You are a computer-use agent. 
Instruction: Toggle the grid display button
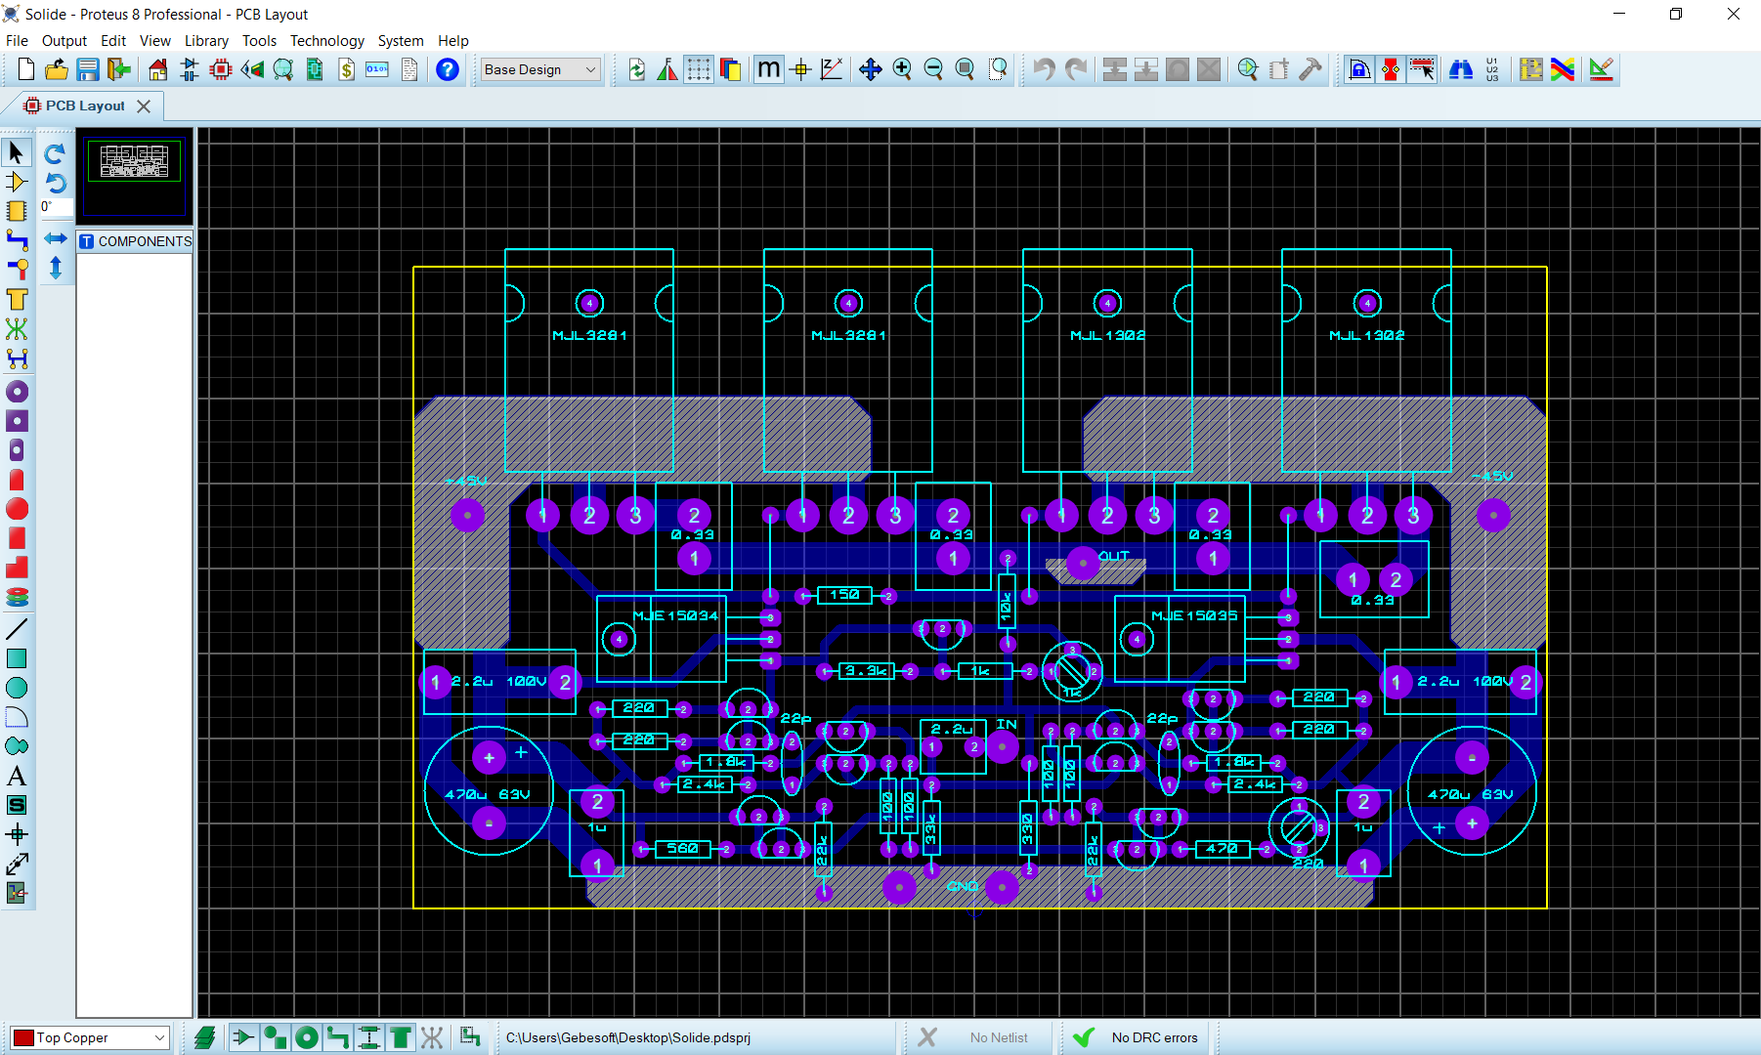pos(698,69)
